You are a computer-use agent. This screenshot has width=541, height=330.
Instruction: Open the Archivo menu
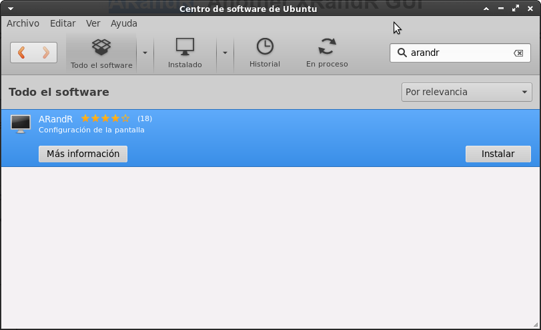[23, 23]
